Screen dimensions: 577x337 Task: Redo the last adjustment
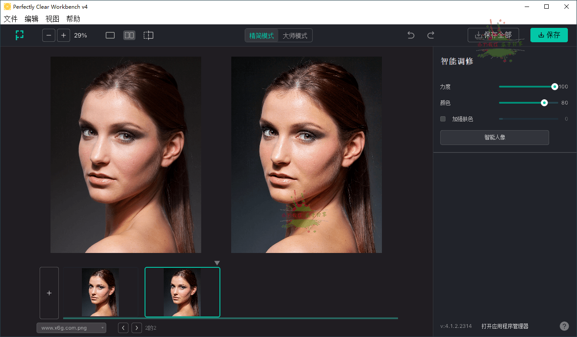(431, 35)
